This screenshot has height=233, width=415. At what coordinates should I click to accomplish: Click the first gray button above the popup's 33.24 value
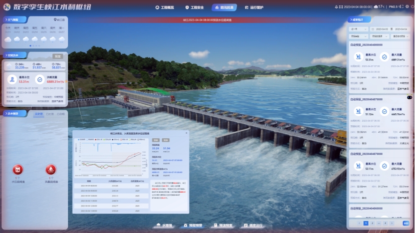click(x=156, y=140)
